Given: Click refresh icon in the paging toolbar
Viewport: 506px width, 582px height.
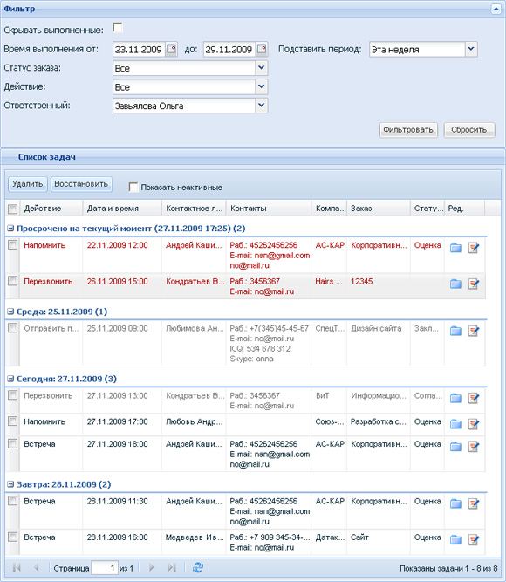Looking at the screenshot, I should [198, 567].
